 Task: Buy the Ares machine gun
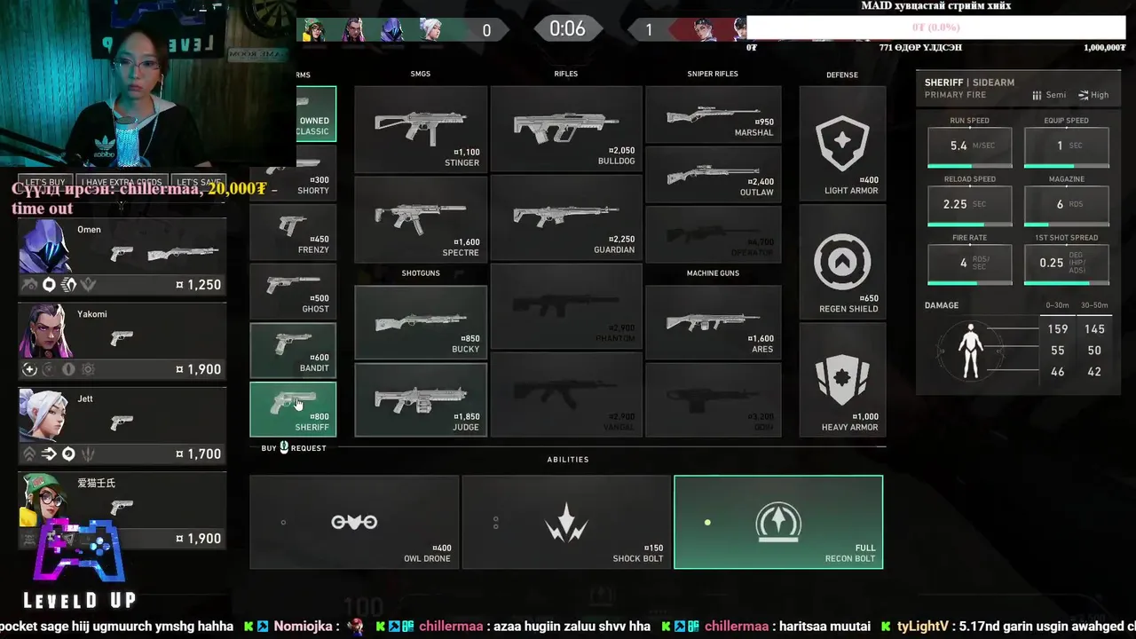click(x=713, y=322)
